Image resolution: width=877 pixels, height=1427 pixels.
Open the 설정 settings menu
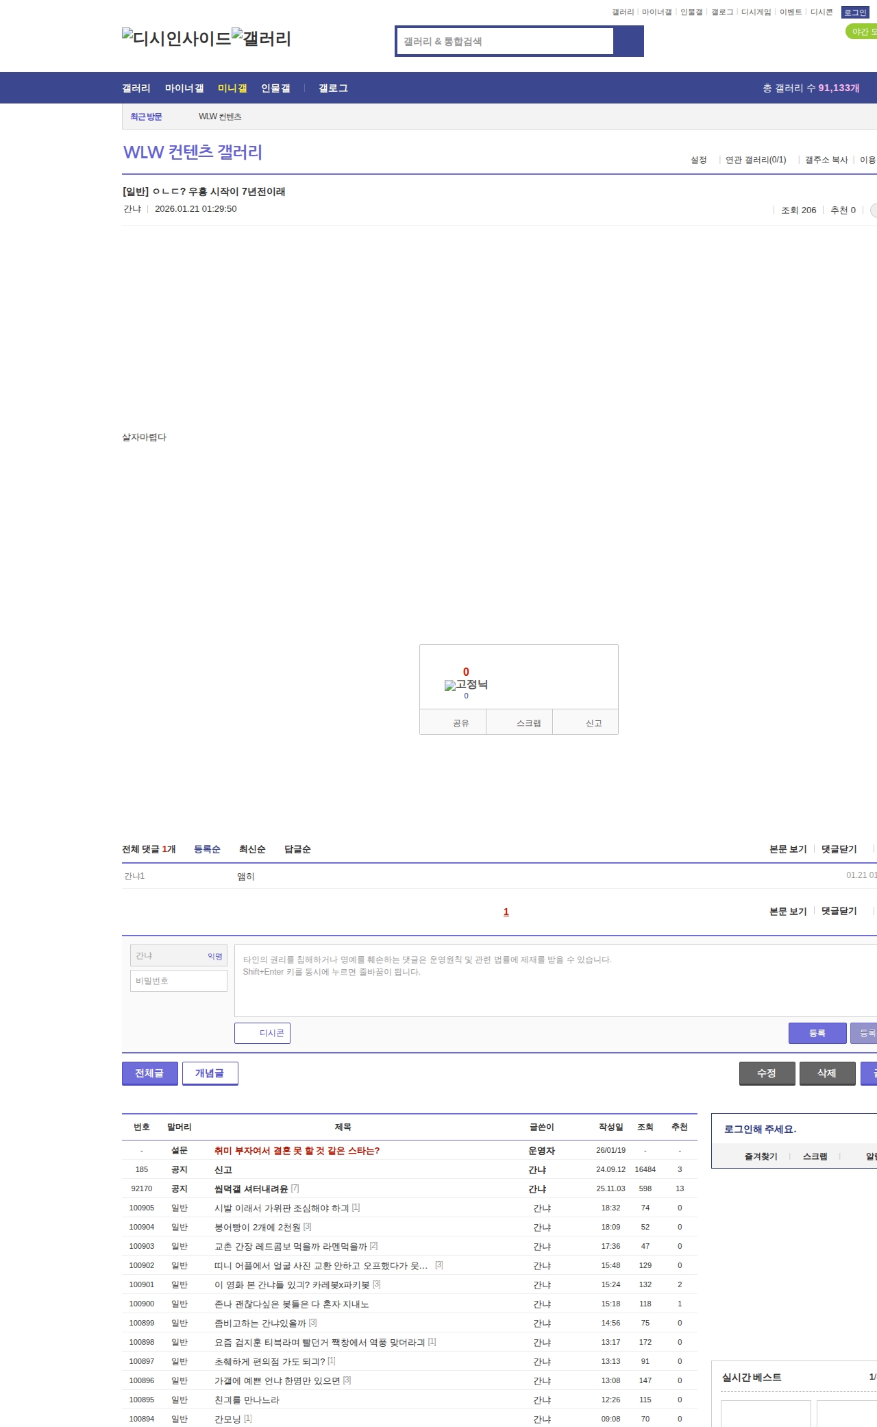698,160
